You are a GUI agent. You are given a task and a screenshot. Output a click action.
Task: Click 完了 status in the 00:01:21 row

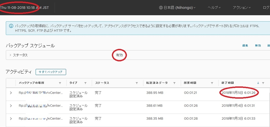(x=98, y=93)
